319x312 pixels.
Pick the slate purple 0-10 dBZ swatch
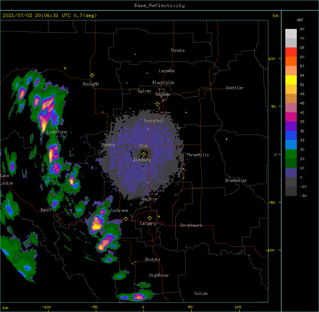(291, 173)
